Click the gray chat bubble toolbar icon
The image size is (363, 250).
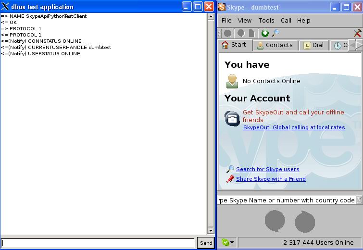click(x=241, y=33)
